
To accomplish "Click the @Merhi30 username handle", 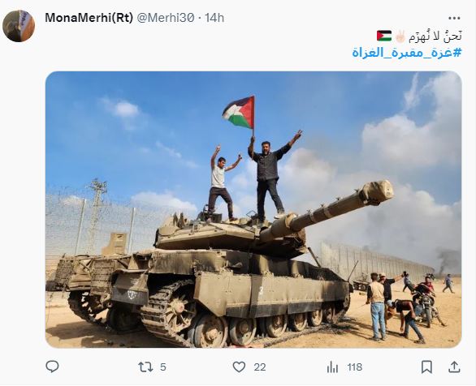I will [166, 18].
